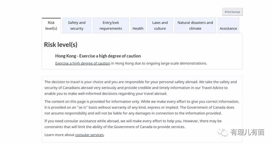Image resolution: width=273 pixels, height=144 pixels.
Task: Click the 有理儿有面 watermark text
Action: (247, 132)
